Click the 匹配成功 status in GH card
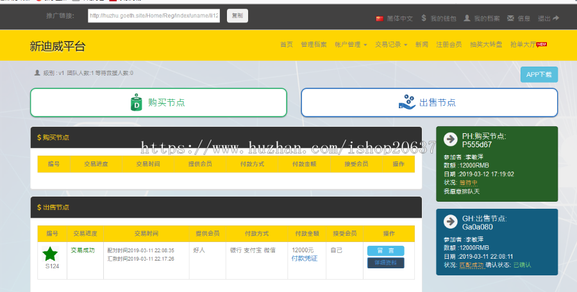Image resolution: width=577 pixels, height=292 pixels. coord(471,265)
